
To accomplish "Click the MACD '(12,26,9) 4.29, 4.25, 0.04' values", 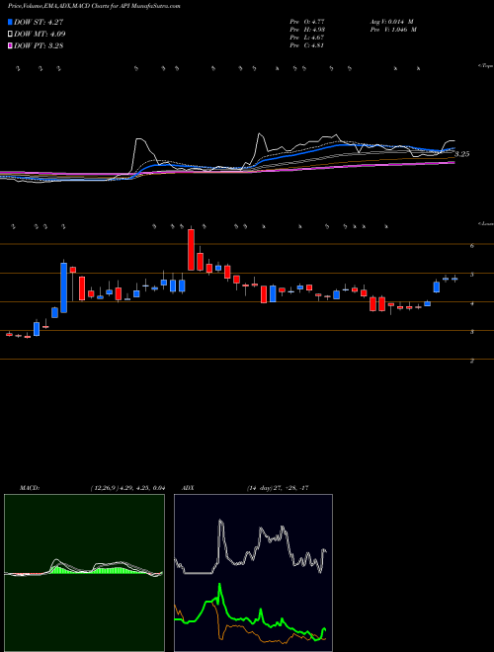I will pos(127,488).
